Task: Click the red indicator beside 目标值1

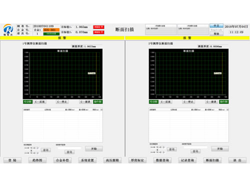Action: pyautogui.click(x=98, y=27)
